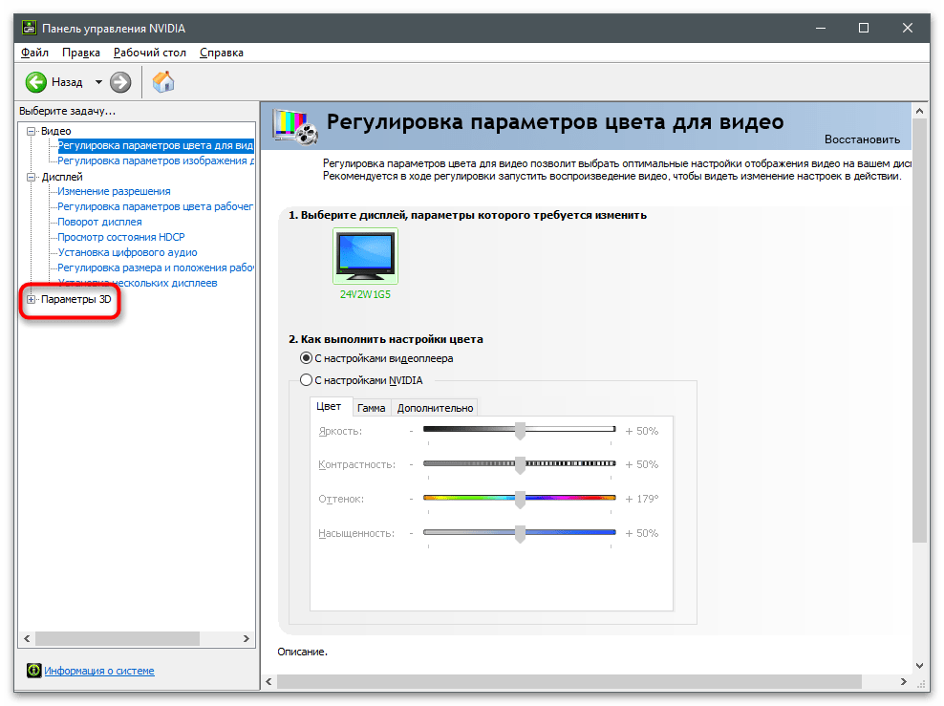Click the grey Forward arrow icon
944x706 pixels.
pyautogui.click(x=120, y=82)
